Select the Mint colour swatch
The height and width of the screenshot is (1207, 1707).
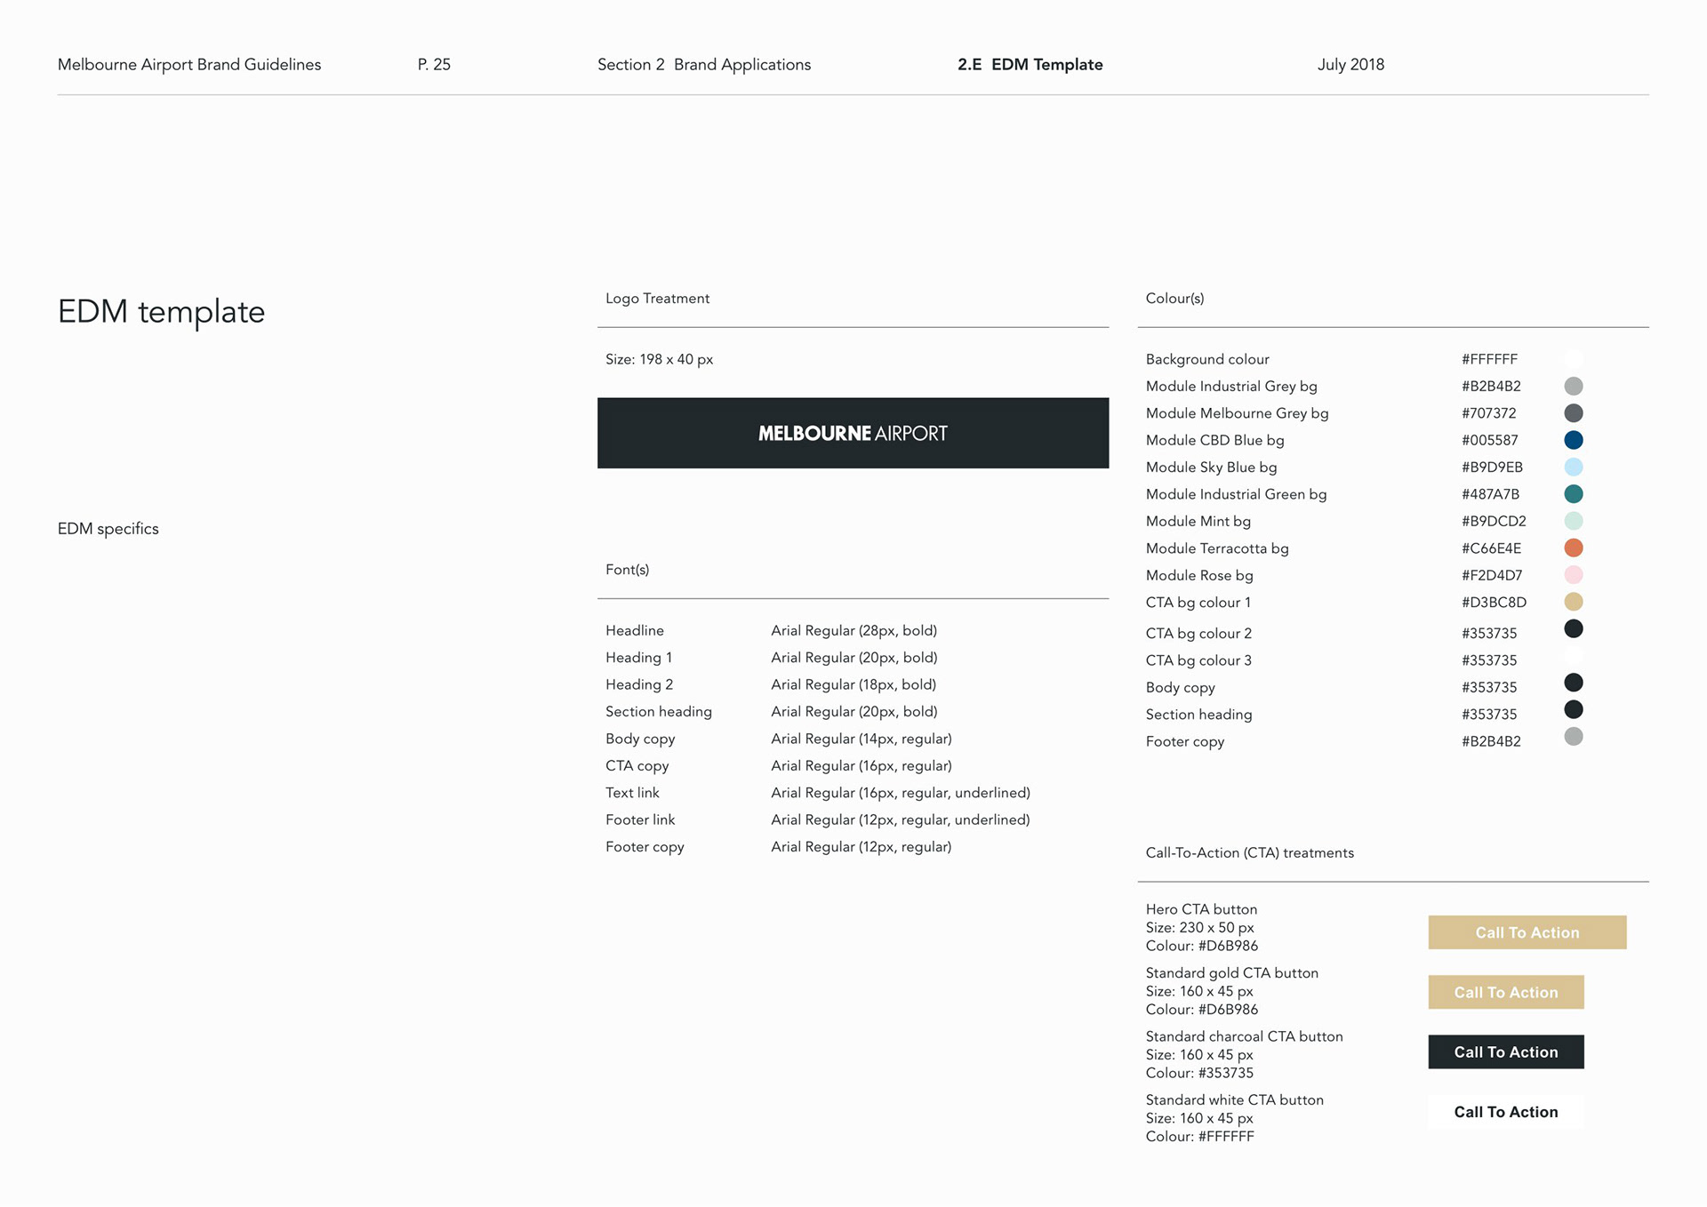click(1573, 521)
